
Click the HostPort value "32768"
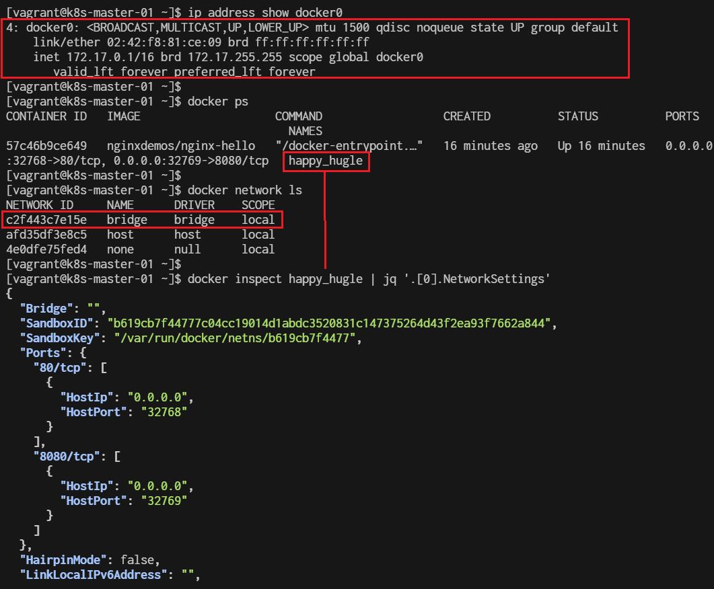pyautogui.click(x=164, y=413)
